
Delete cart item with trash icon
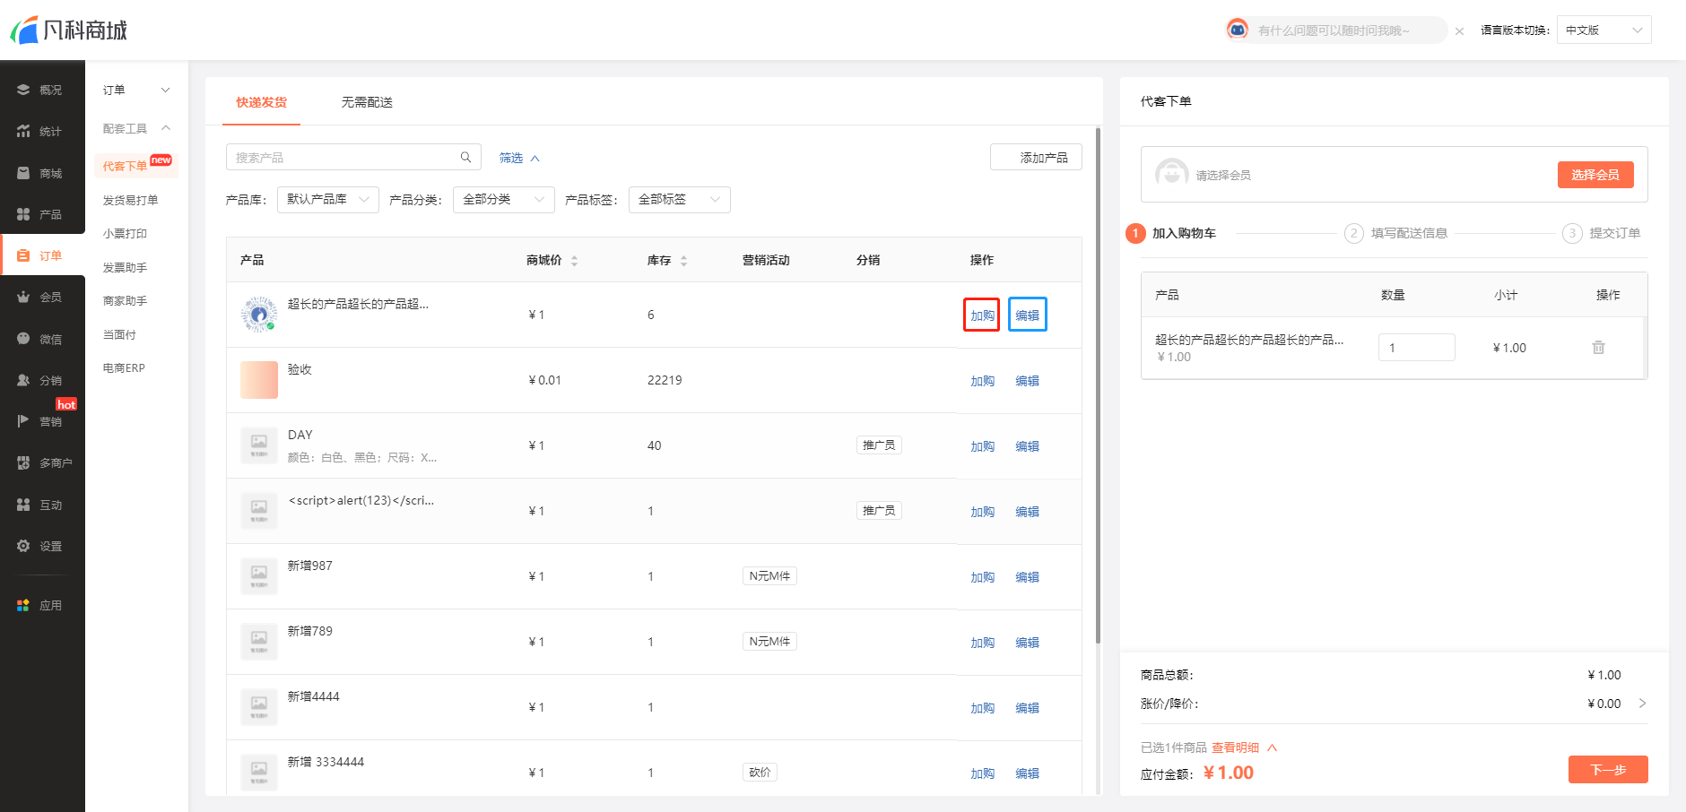(x=1598, y=347)
